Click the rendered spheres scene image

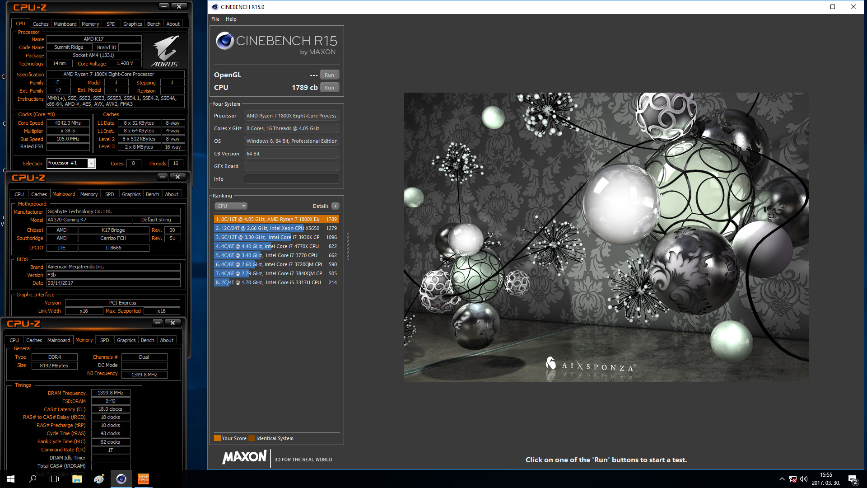point(606,237)
